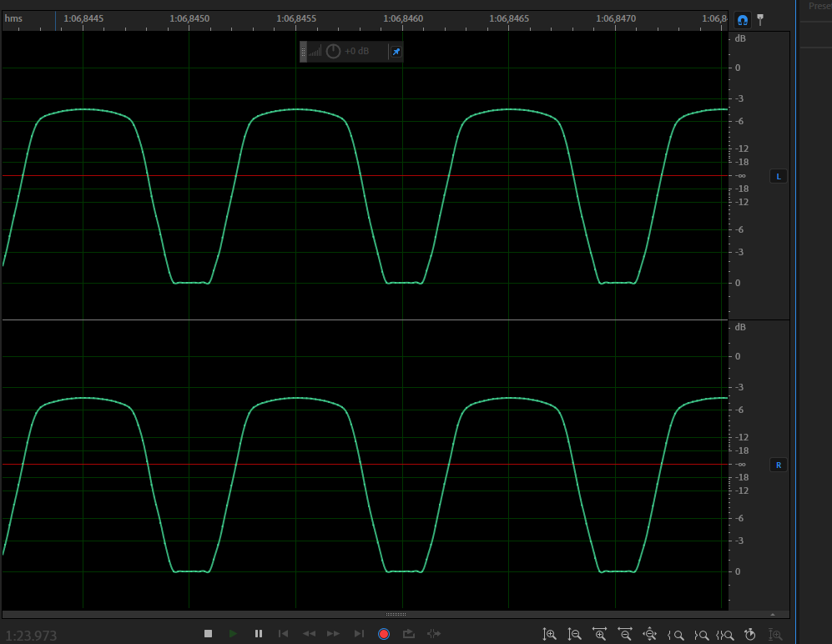Move playhead to next marker
Viewport: 832px width, 644px height.
[359, 634]
